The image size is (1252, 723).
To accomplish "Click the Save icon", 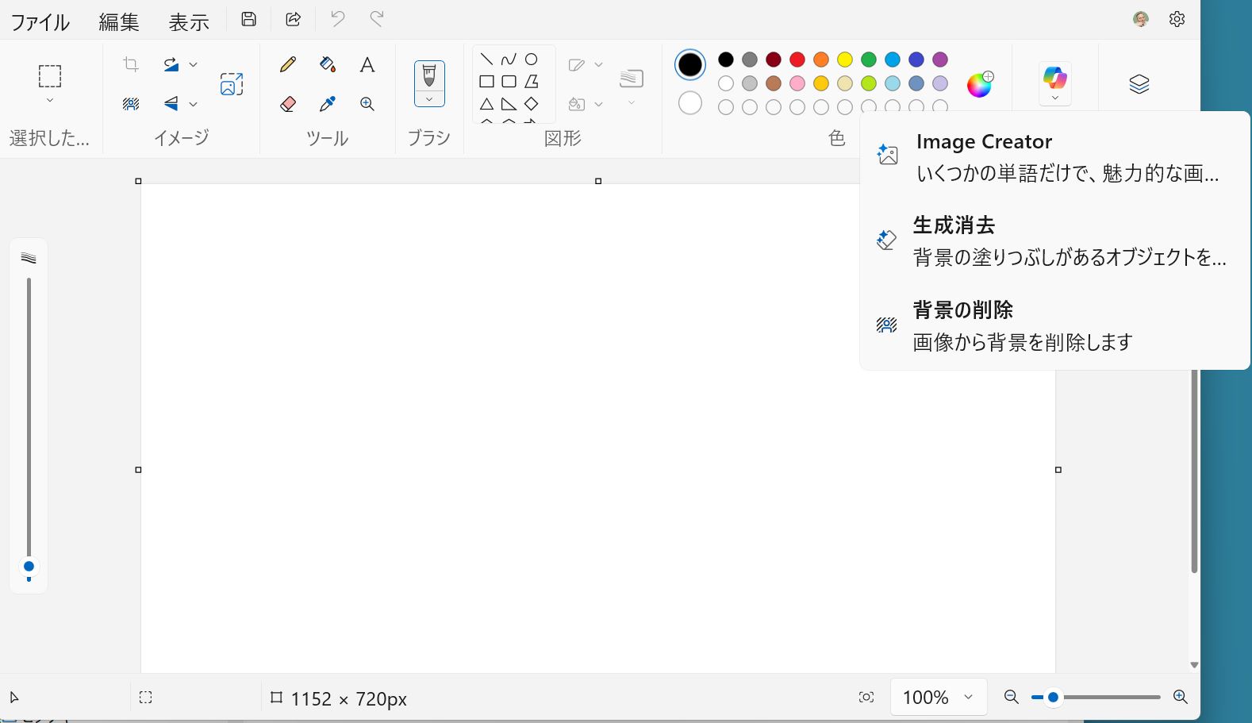I will 249,20.
